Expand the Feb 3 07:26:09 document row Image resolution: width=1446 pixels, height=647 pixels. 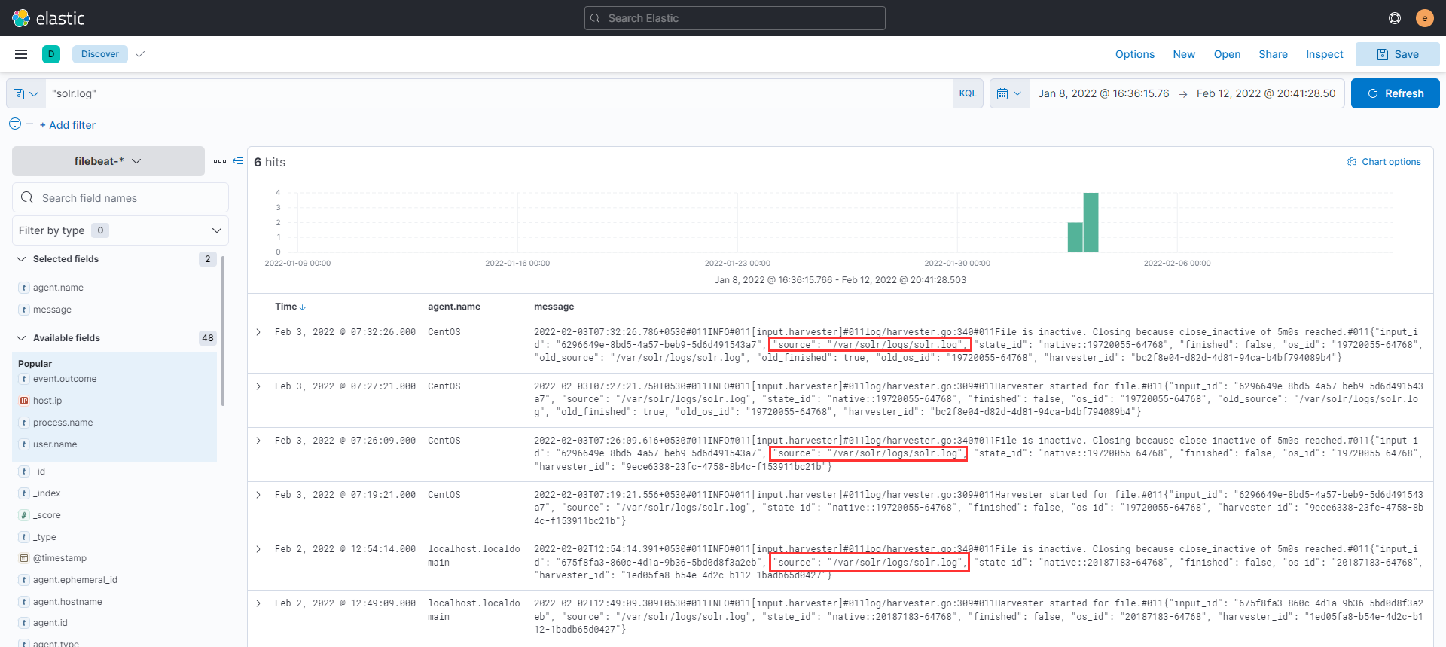click(258, 441)
